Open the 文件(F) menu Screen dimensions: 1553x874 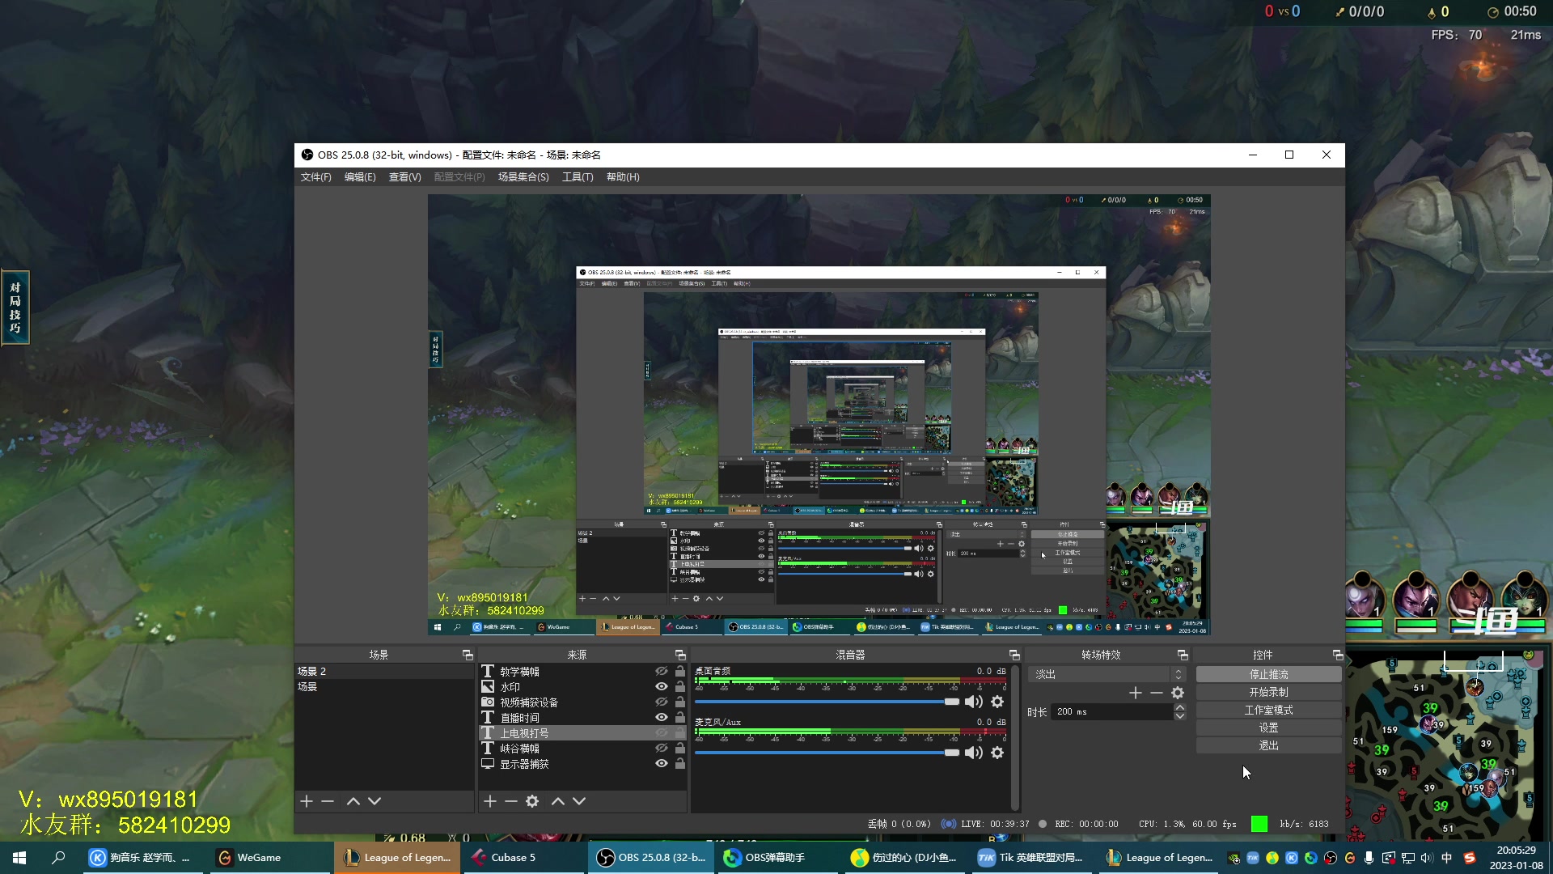click(x=315, y=177)
